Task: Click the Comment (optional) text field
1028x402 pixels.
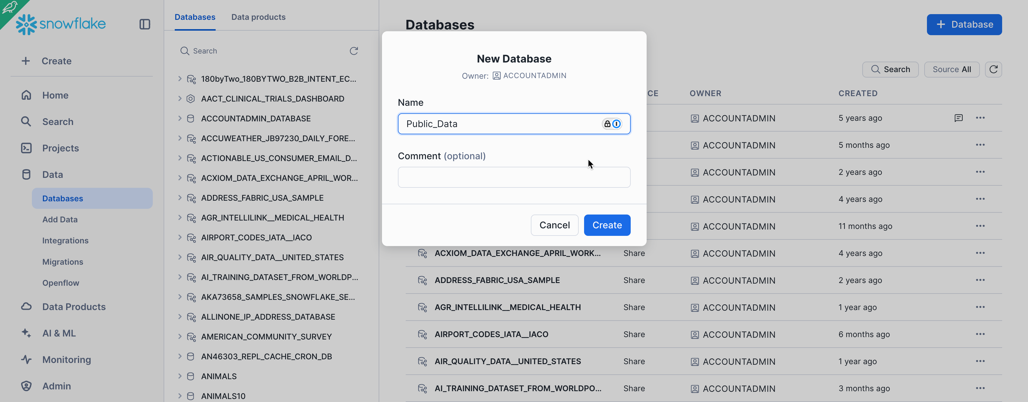Action: pyautogui.click(x=514, y=178)
